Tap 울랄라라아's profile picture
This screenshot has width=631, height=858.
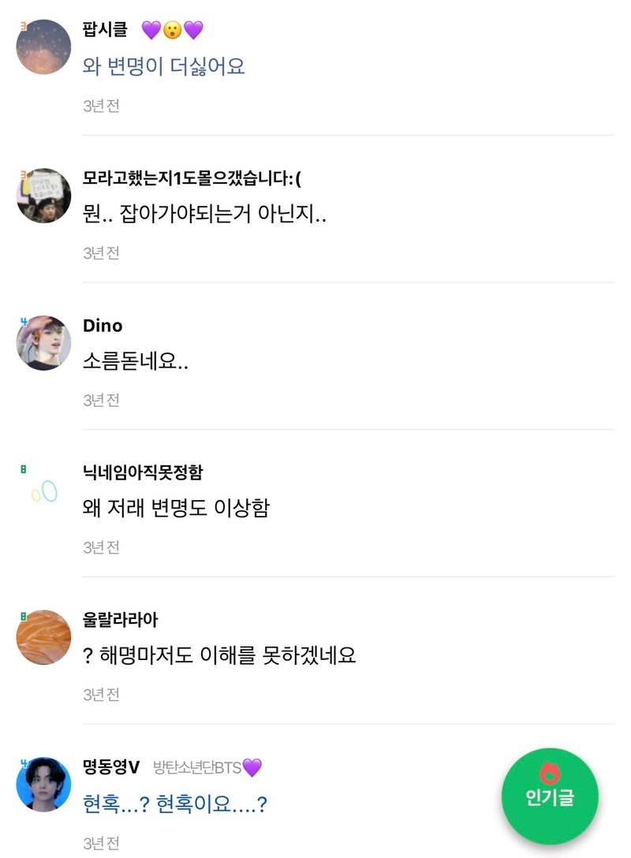click(x=44, y=638)
